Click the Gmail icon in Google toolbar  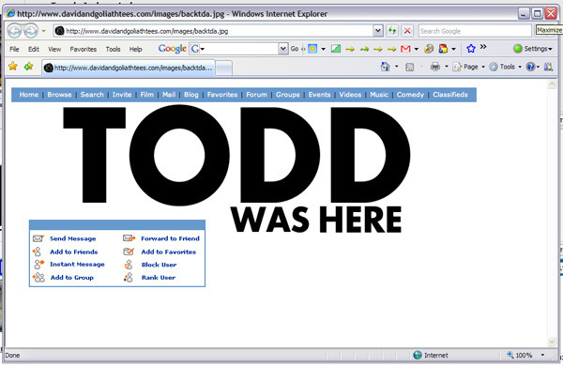point(405,49)
